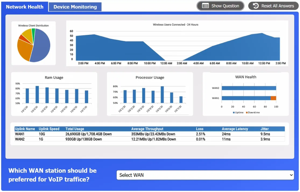Click the 11ms latency value
Screen dimensions: 300x192
pyautogui.click(x=226, y=139)
